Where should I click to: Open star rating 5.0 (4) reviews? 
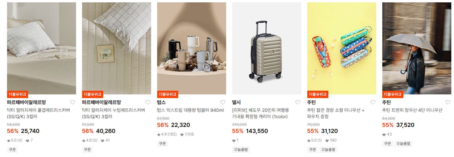click(x=15, y=140)
